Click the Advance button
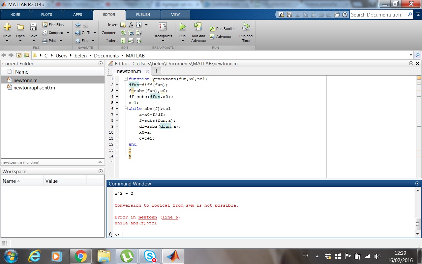Image resolution: width=422 pixels, height=264 pixels. point(220,37)
